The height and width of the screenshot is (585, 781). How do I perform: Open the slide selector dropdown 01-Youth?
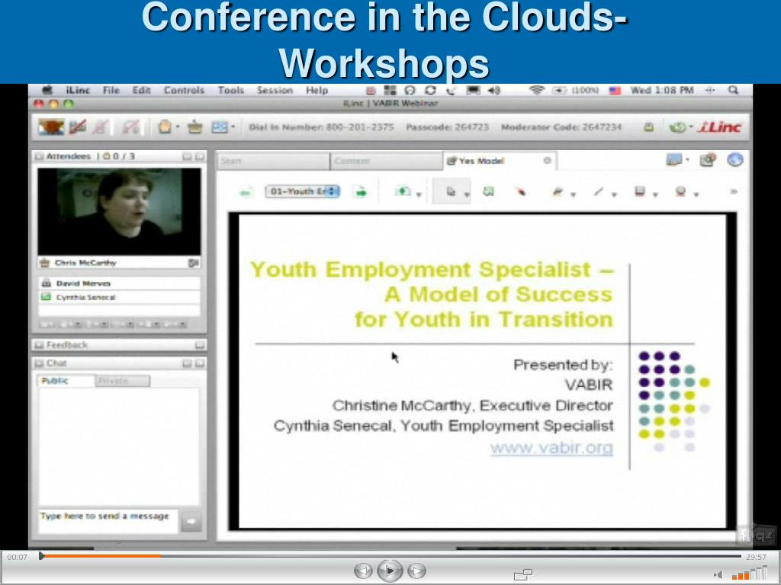(x=302, y=191)
